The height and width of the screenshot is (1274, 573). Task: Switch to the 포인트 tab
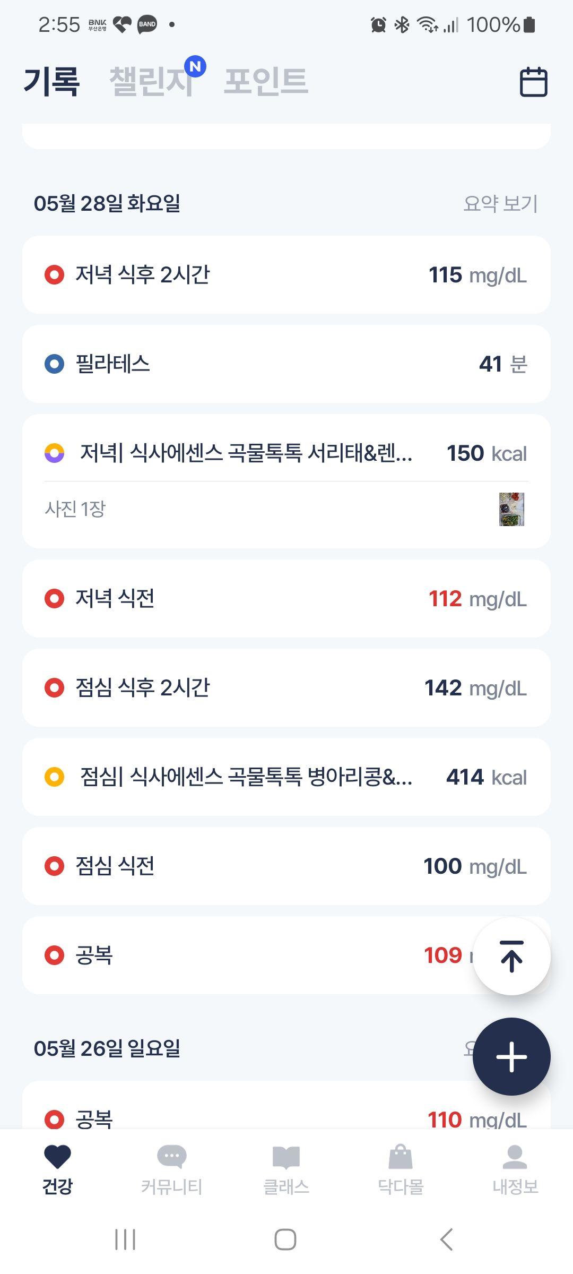[266, 81]
